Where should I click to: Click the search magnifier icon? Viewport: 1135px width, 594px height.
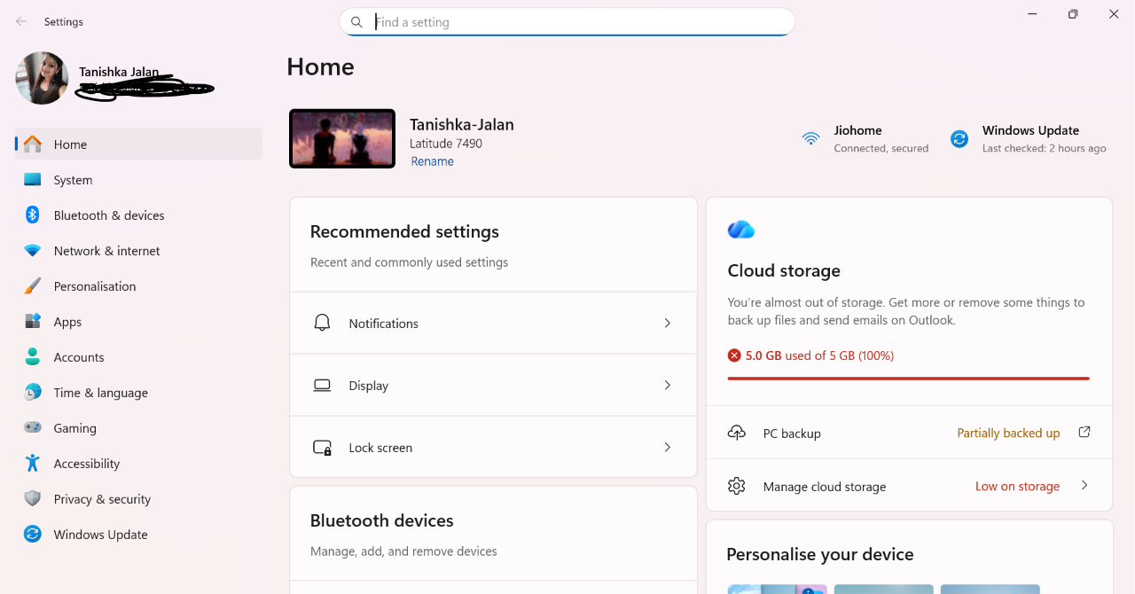tap(356, 22)
